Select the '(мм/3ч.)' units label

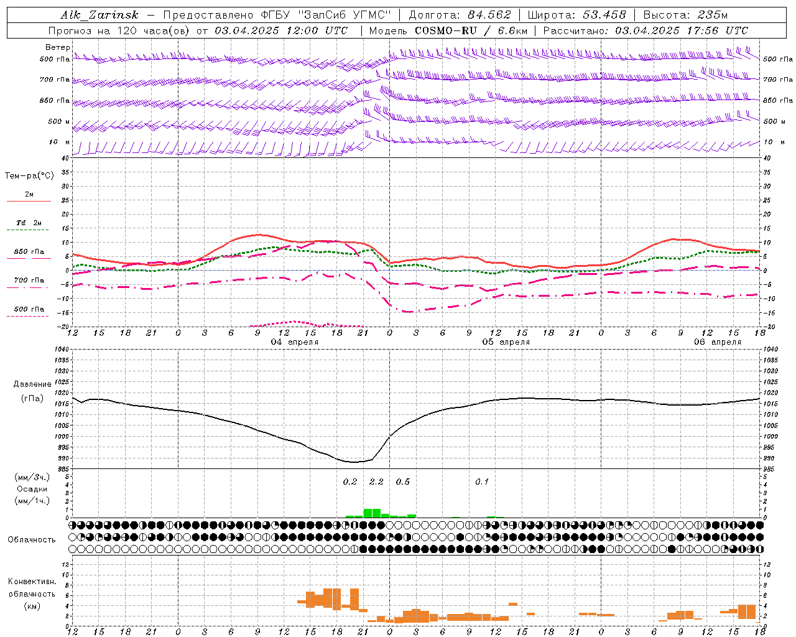coord(32,477)
